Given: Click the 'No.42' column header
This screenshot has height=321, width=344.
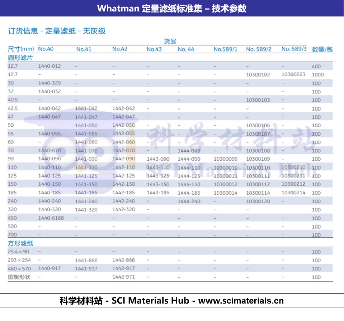Looking at the screenshot, I should (120, 49).
